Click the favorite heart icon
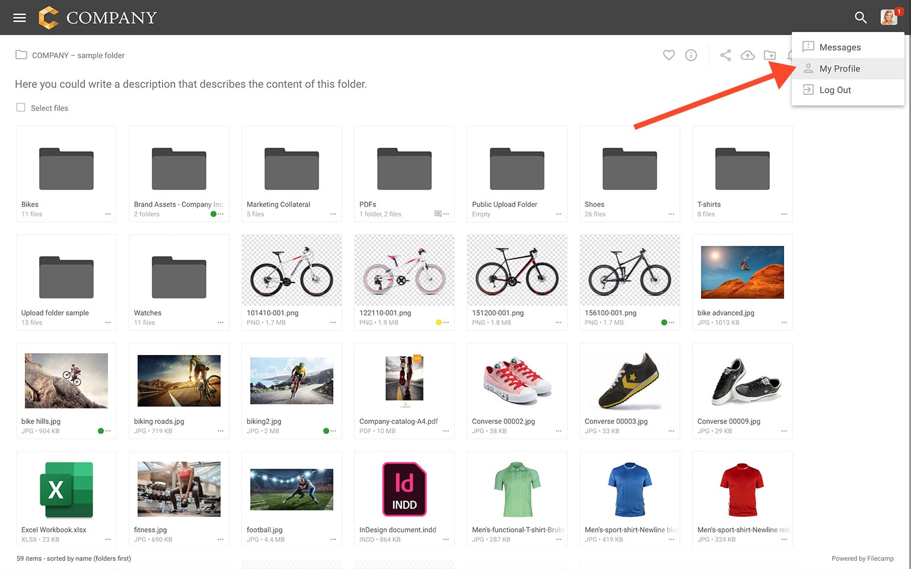 click(x=669, y=55)
